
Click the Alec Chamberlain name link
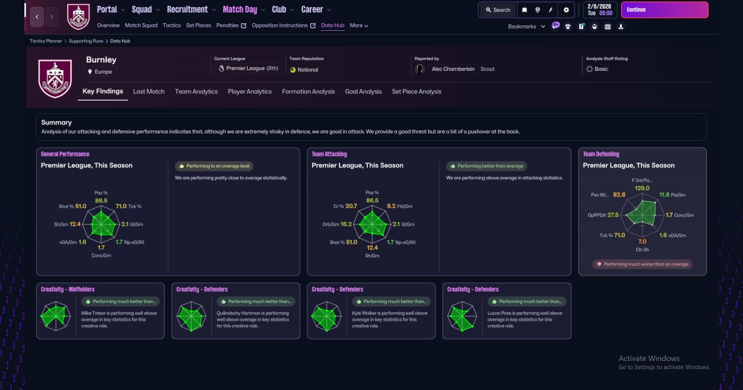pyautogui.click(x=453, y=69)
